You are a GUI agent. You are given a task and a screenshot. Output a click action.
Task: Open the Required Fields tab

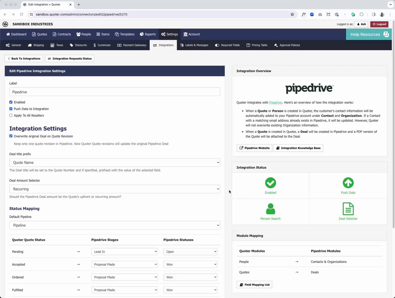227,45
